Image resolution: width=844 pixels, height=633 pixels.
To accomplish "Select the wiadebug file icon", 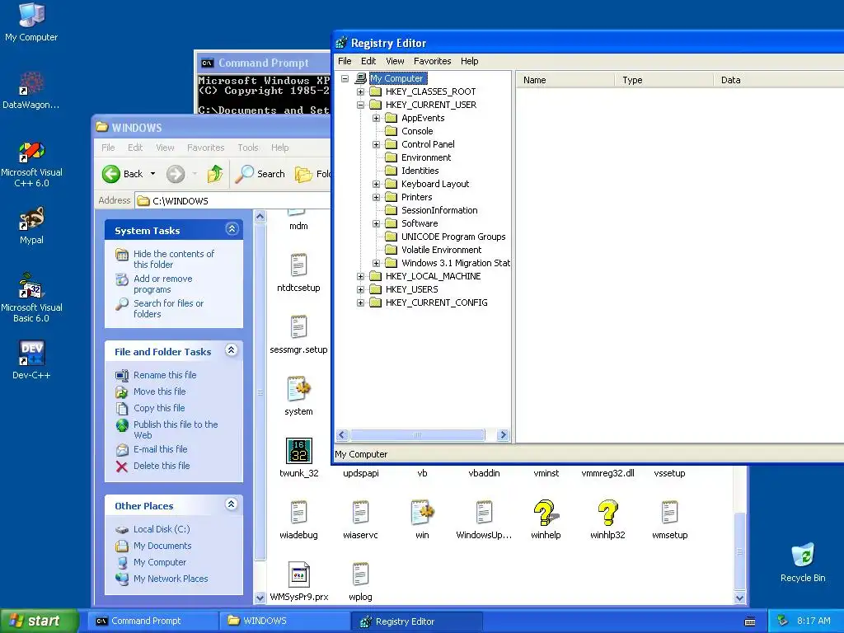I will (x=298, y=513).
